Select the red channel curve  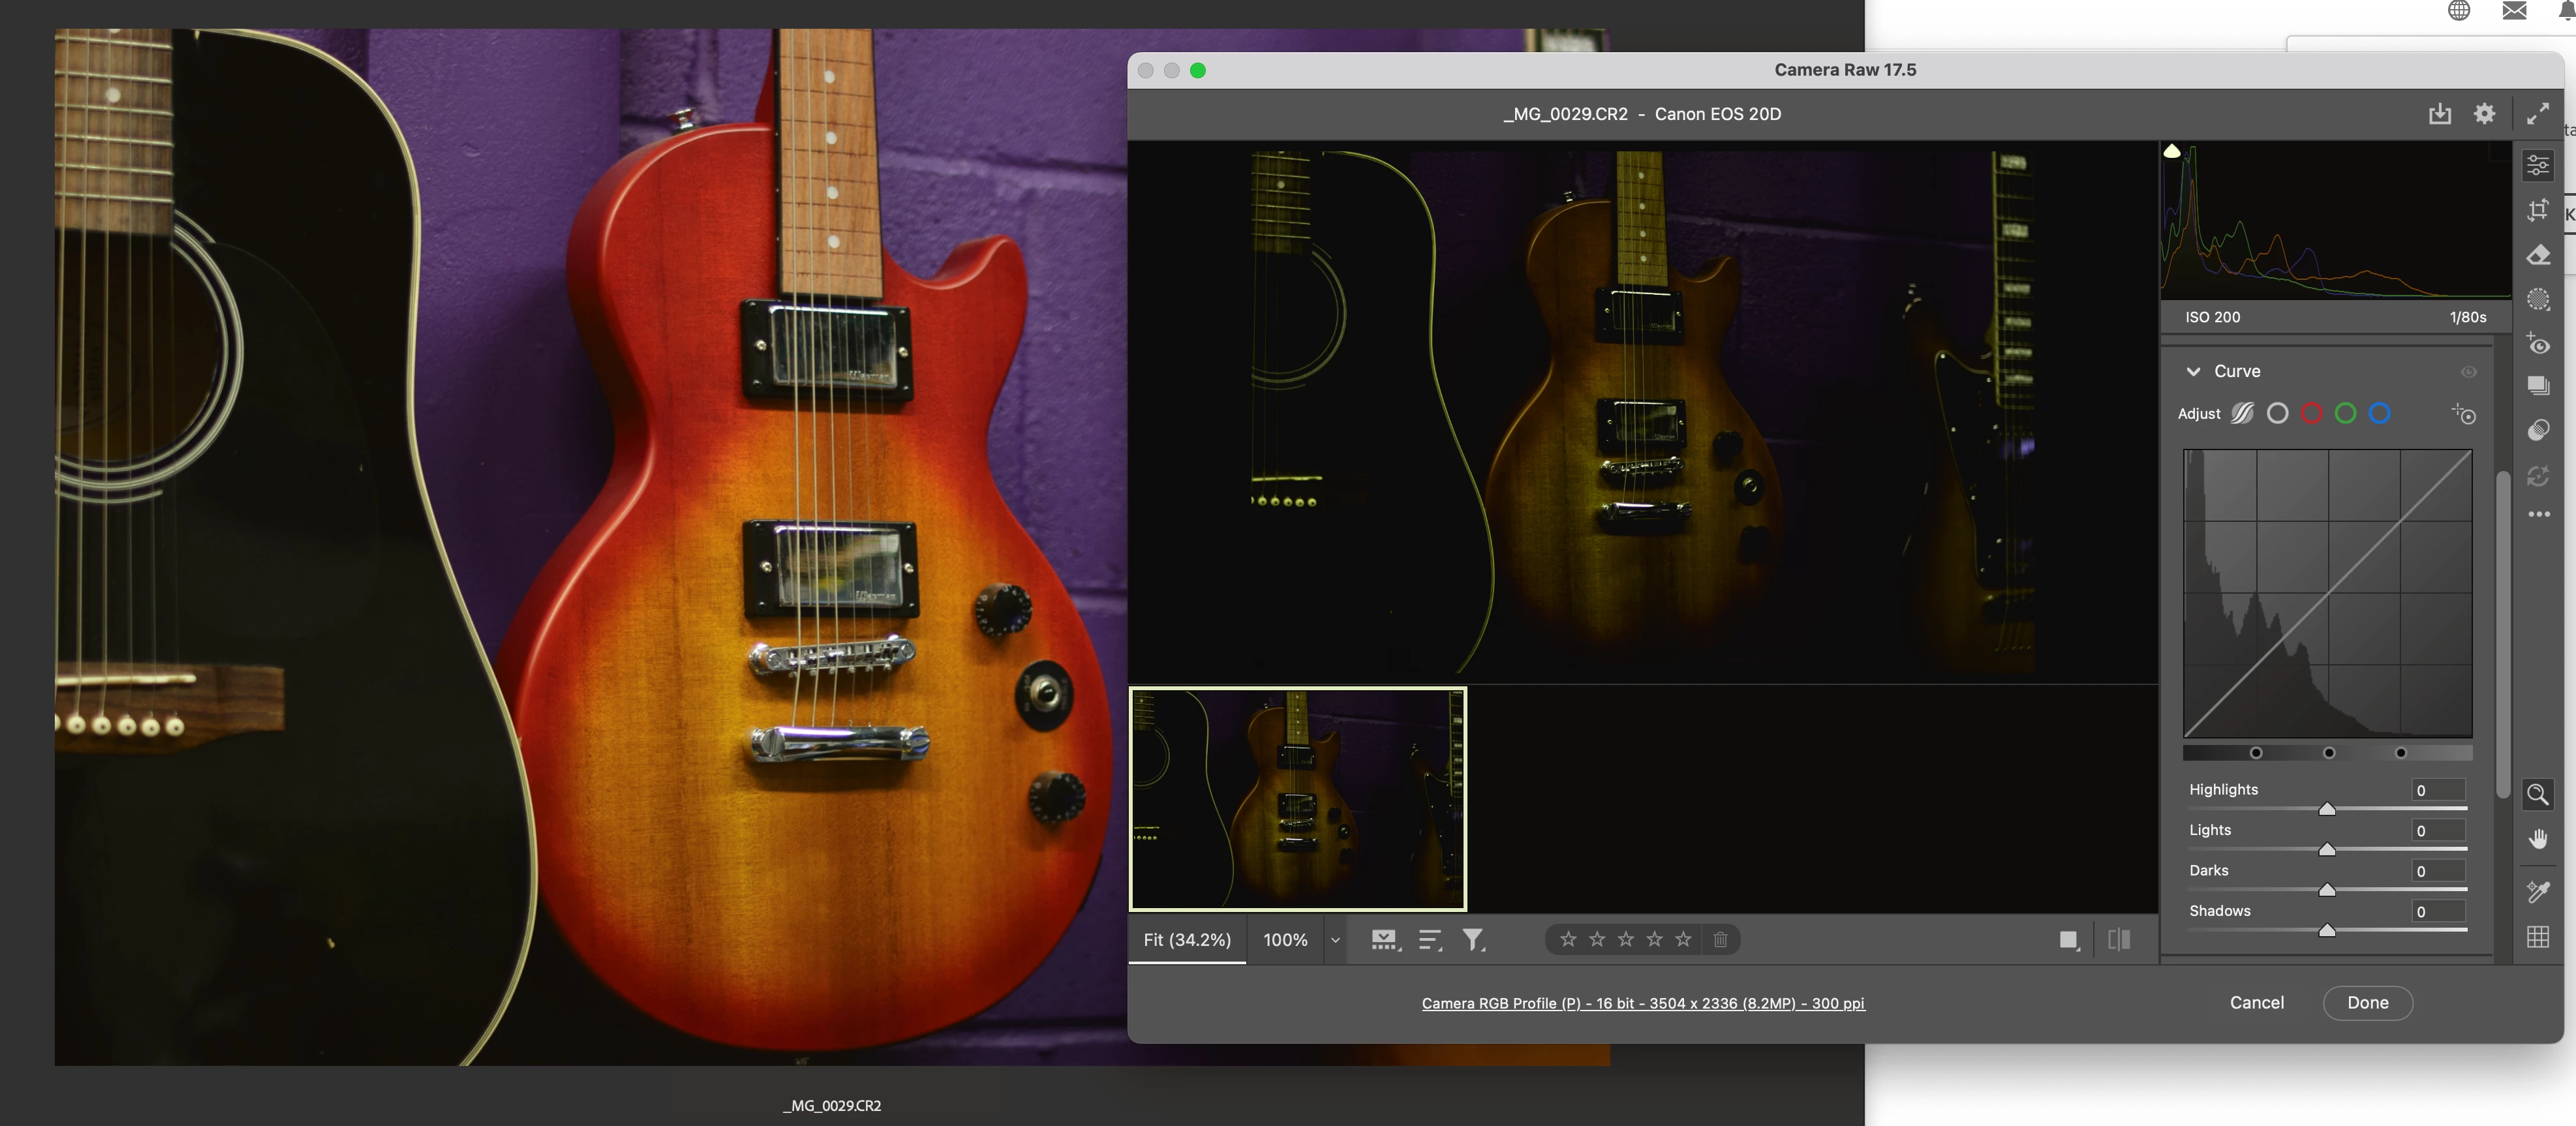(x=2311, y=413)
